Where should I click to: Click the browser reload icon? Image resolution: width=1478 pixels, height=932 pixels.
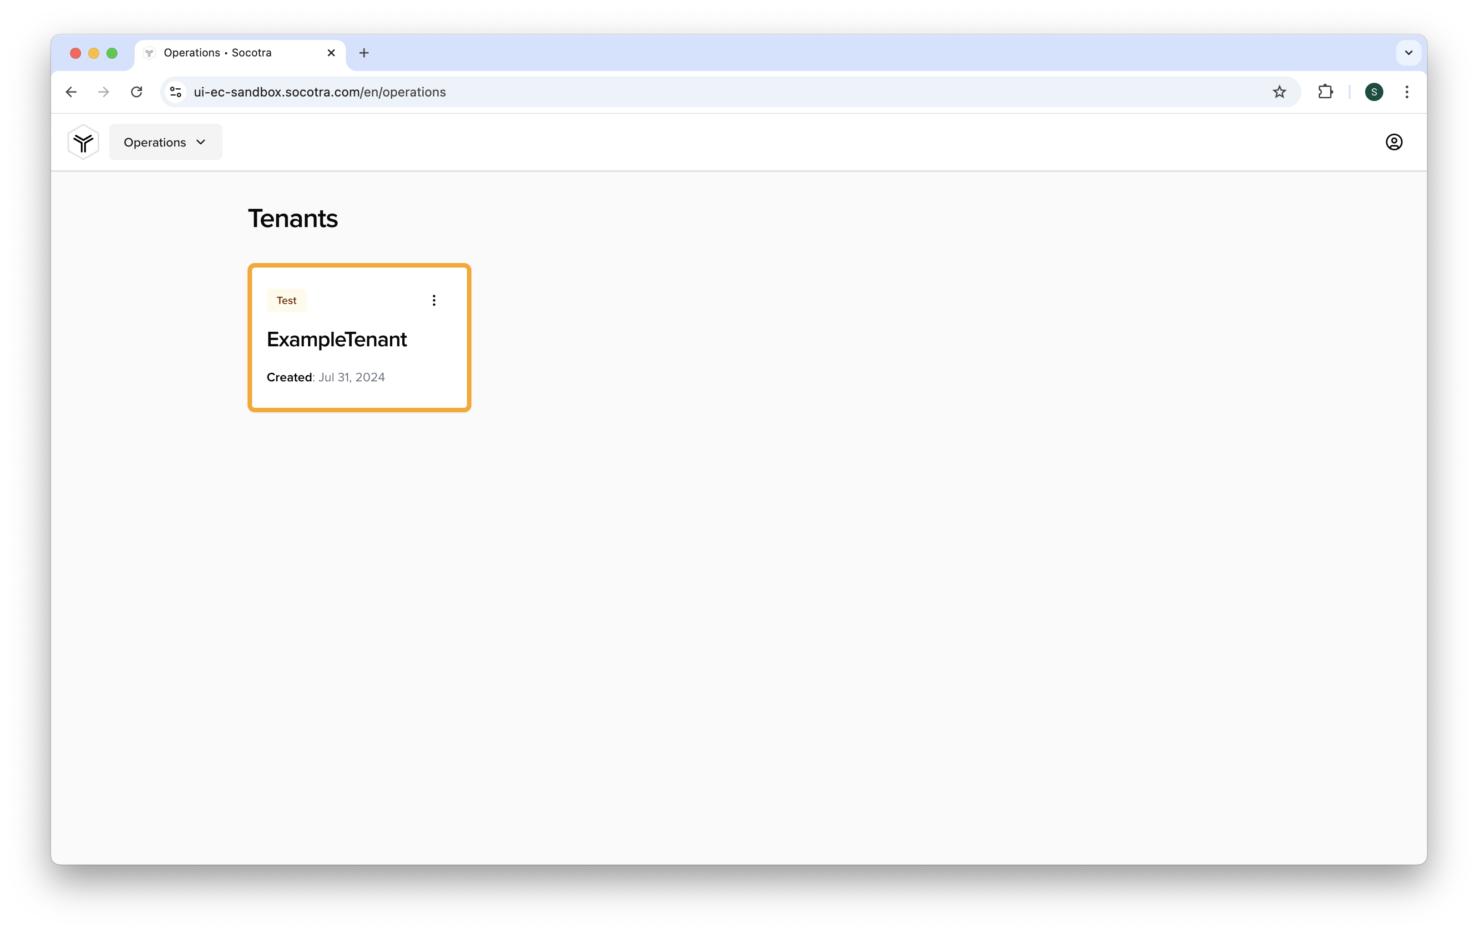[x=137, y=91]
